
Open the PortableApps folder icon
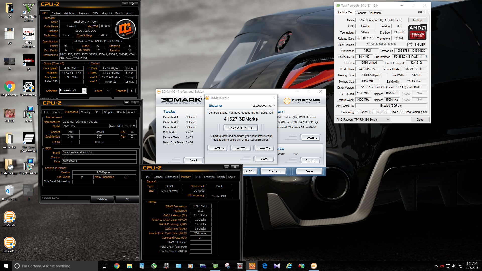[9, 166]
